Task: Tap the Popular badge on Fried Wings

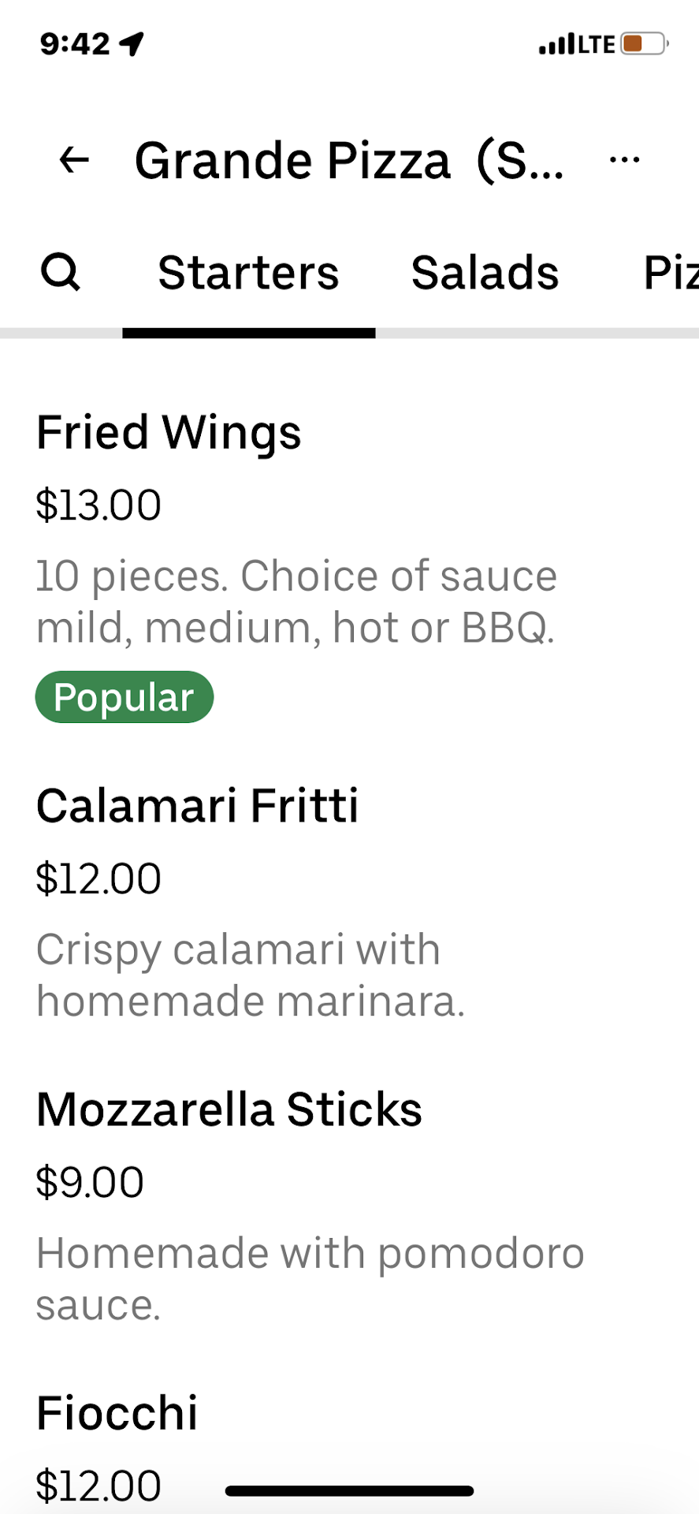Action: pos(125,697)
